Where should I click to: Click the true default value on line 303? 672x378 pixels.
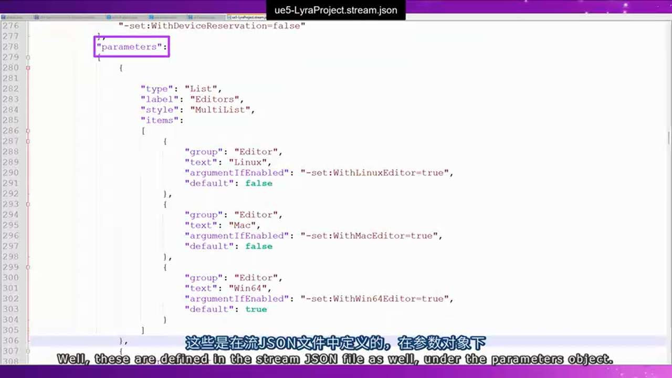256,309
